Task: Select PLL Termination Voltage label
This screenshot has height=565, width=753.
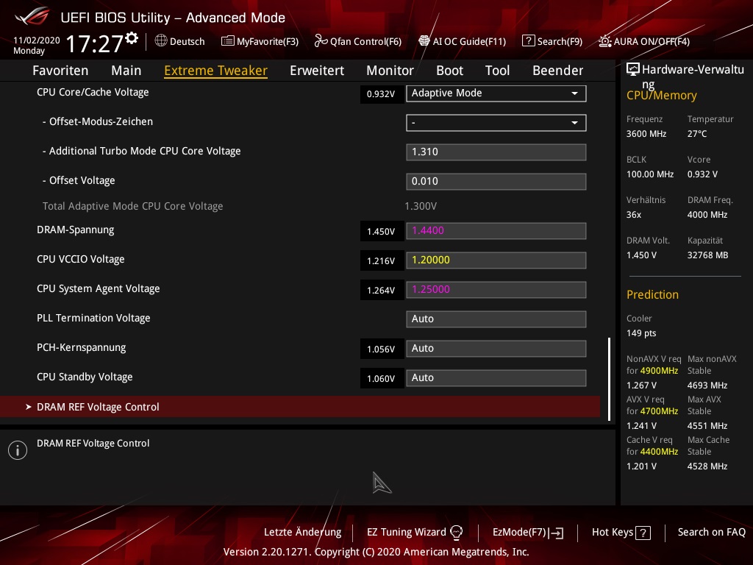Action: click(93, 318)
